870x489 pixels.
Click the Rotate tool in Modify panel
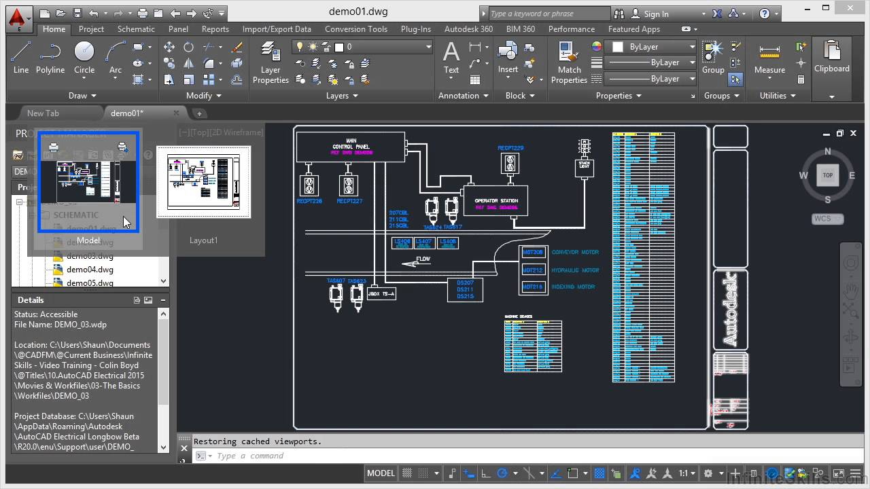tap(188, 47)
